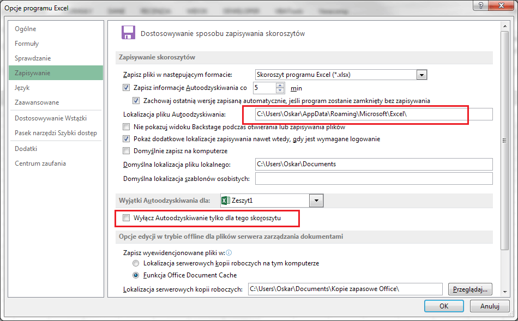The image size is (518, 321).
Task: Switch to Sprawdzanie category
Action: pyautogui.click(x=56, y=58)
